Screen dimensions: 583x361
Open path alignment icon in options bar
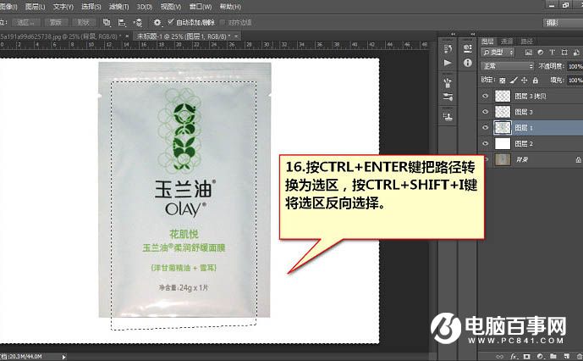pyautogui.click(x=122, y=22)
